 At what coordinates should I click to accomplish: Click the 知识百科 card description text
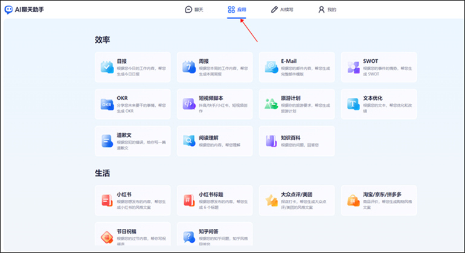tap(300, 145)
